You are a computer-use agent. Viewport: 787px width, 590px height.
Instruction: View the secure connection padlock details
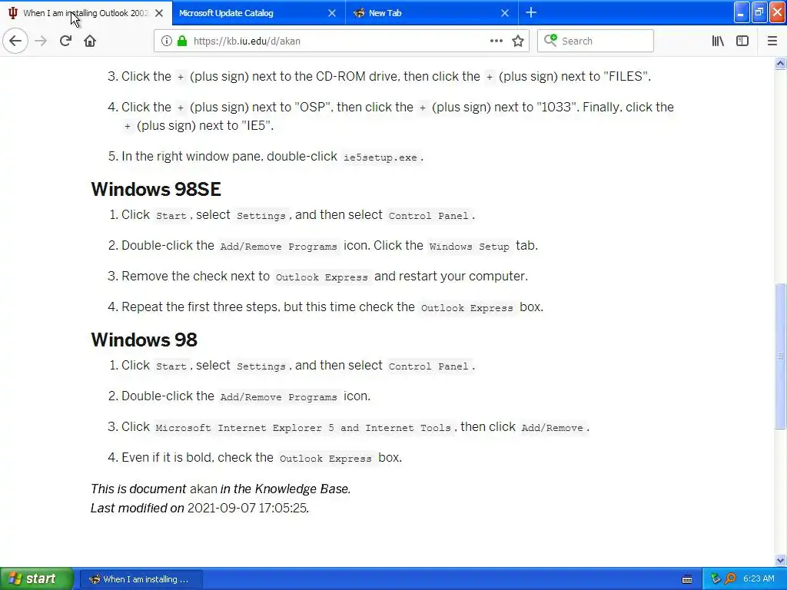click(182, 41)
